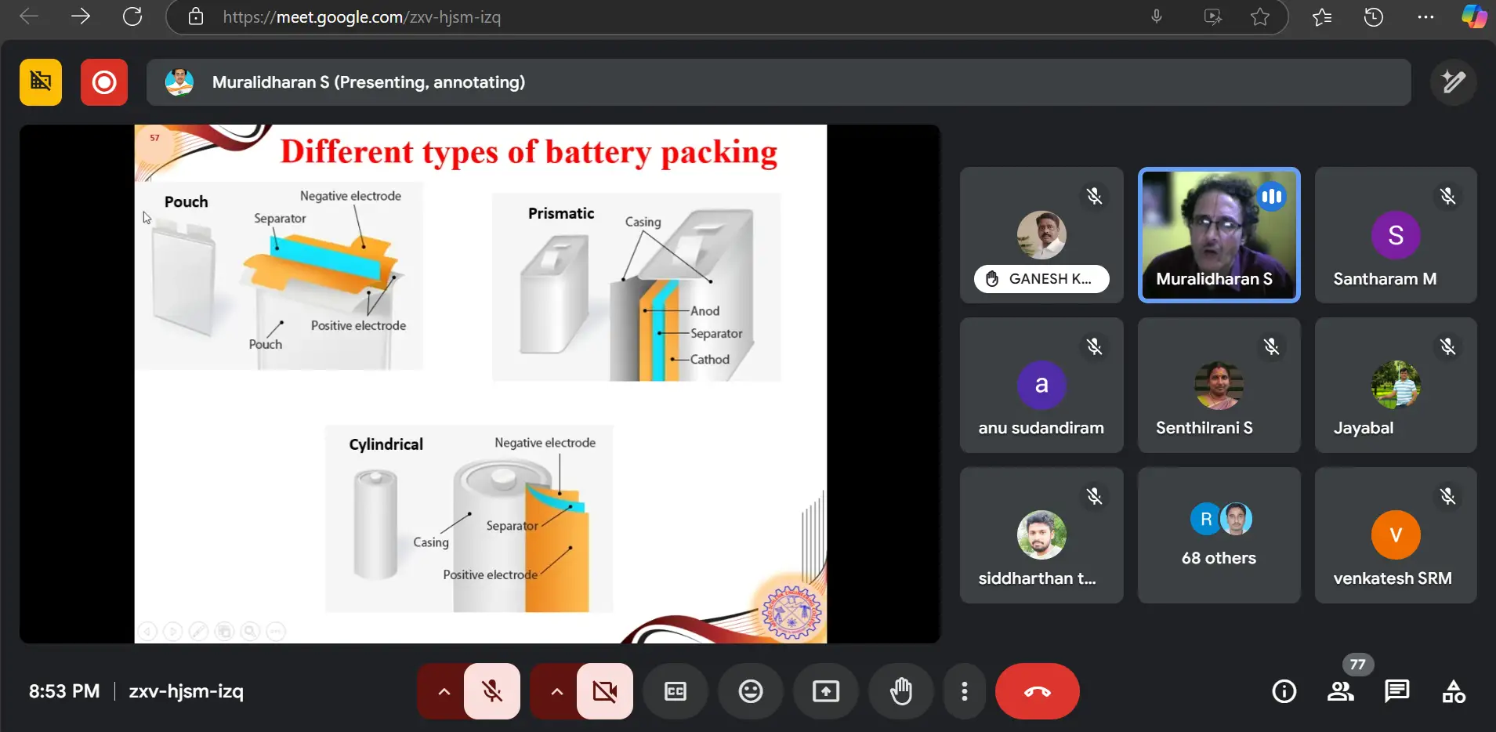Open the chat messages panel
The height and width of the screenshot is (732, 1496).
pos(1396,691)
